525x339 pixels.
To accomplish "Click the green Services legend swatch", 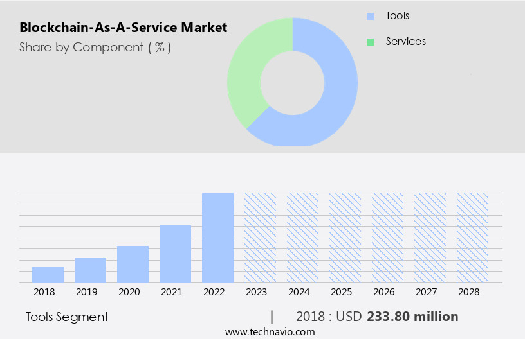I will [370, 42].
